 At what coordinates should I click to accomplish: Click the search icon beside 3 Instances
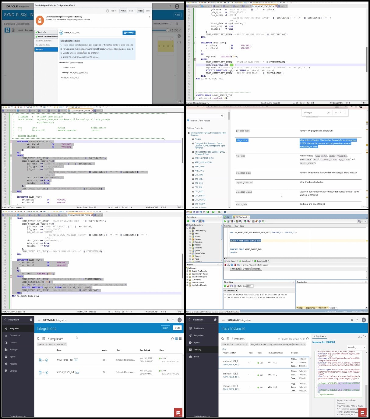click(223, 339)
